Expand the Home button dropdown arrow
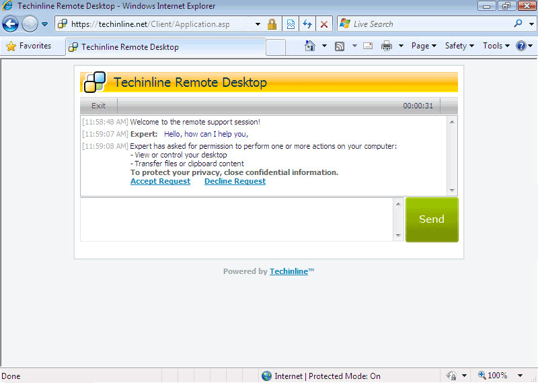Viewport: 538px width, 383px height. click(x=324, y=46)
